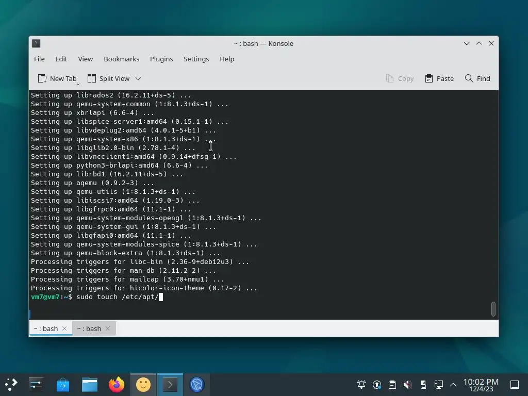Open Find in Konsole toolbar
Screen dimensions: 528x396
(477, 78)
